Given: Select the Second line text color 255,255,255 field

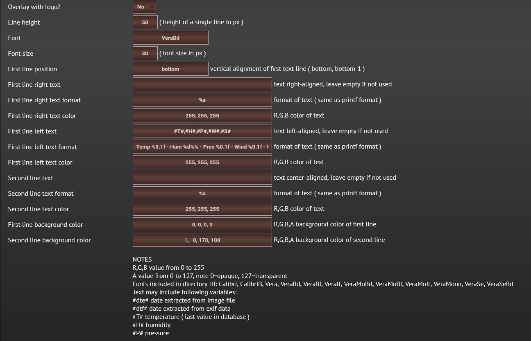Looking at the screenshot, I should click(202, 209).
